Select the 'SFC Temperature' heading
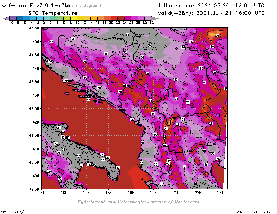 pyautogui.click(x=53, y=13)
